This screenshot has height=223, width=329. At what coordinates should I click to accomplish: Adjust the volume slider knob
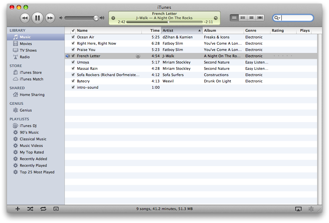96,18
